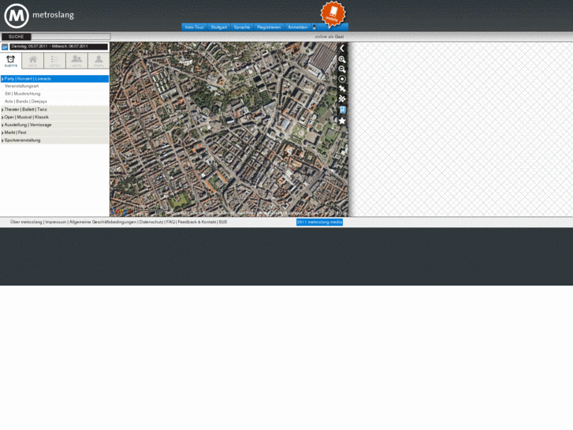
Task: Click the date range field
Action: [x=59, y=47]
